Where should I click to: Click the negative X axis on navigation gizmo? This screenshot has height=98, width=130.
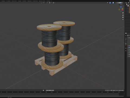point(119,8)
